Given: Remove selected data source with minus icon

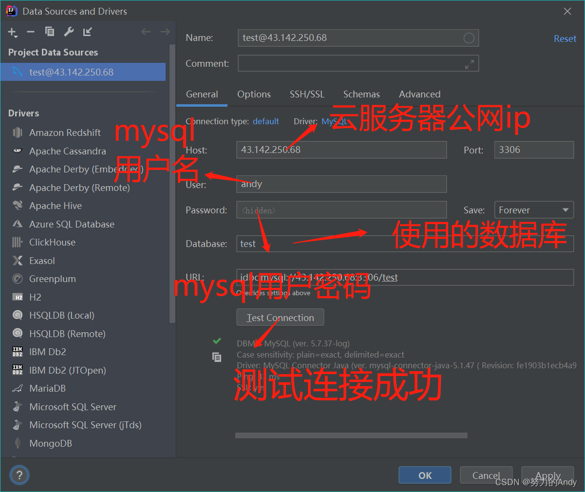Looking at the screenshot, I should (31, 32).
